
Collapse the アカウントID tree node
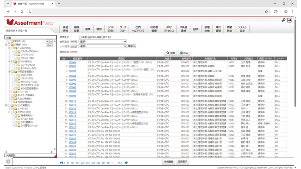(x=9, y=112)
